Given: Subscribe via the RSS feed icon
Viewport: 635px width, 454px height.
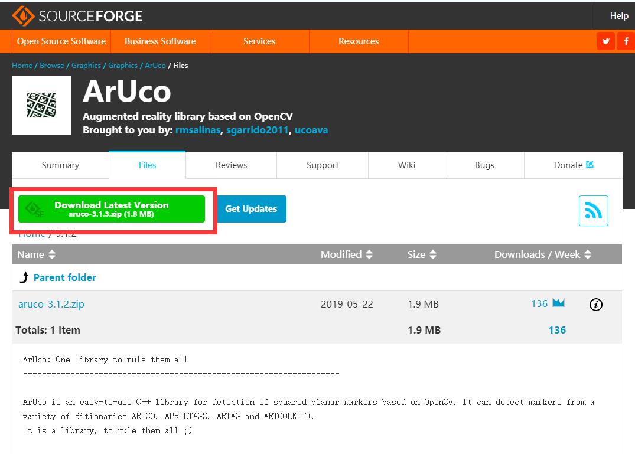Looking at the screenshot, I should 593,210.
